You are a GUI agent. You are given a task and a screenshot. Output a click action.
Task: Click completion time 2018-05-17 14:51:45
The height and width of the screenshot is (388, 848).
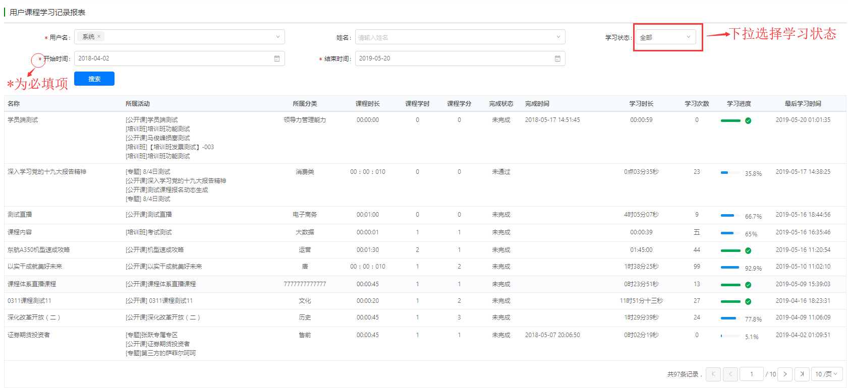pyautogui.click(x=552, y=120)
